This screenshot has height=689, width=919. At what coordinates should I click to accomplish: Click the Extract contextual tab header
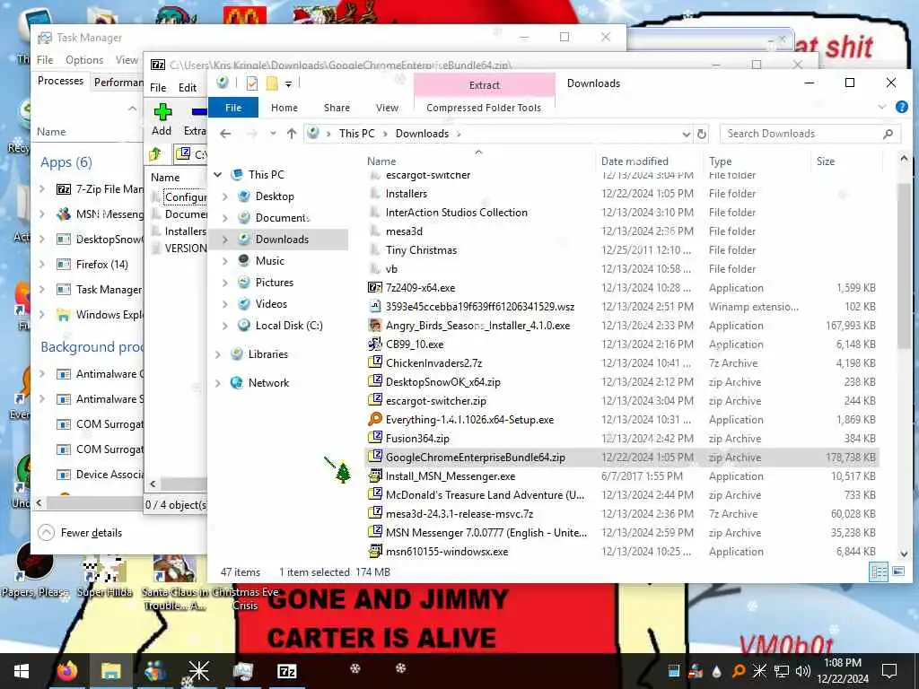click(484, 85)
